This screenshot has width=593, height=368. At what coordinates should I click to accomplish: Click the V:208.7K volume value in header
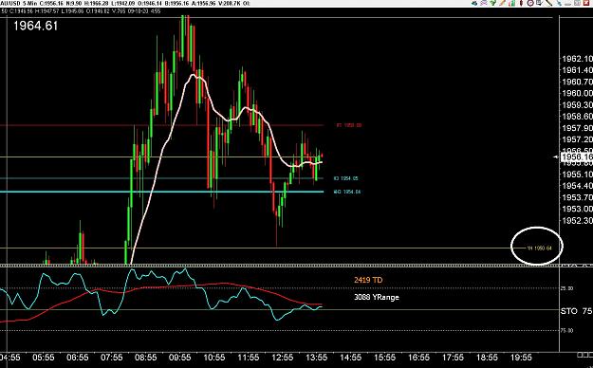(x=229, y=3)
